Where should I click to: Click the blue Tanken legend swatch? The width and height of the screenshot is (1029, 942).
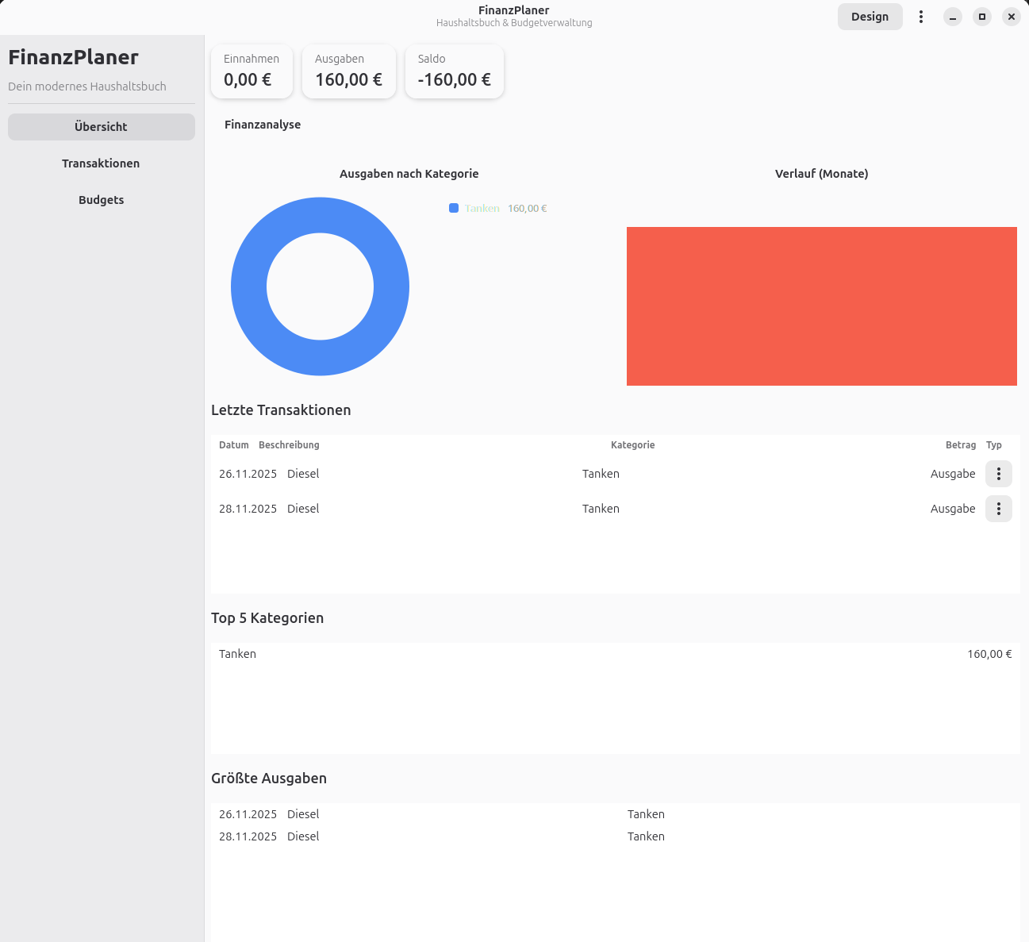(454, 208)
